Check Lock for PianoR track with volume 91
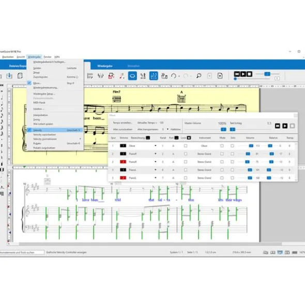This screenshot has width=305, height=306. [186, 154]
